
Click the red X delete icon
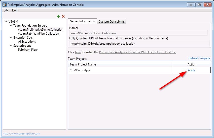coord(63,16)
